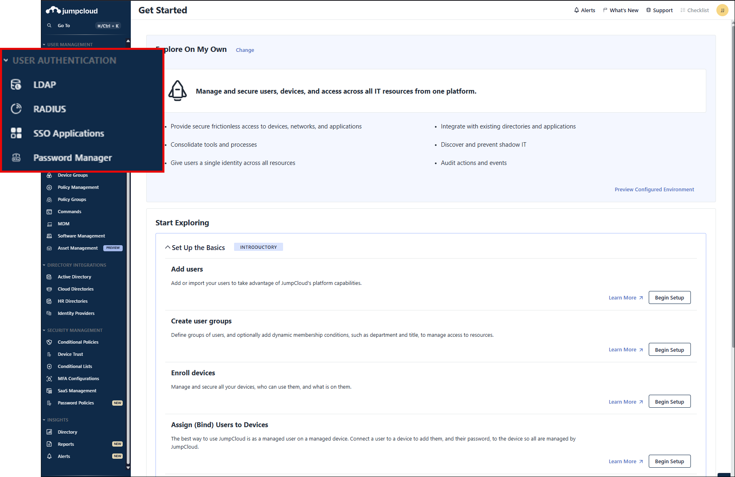The height and width of the screenshot is (477, 735).
Task: Click the Password Manager icon
Action: click(16, 158)
